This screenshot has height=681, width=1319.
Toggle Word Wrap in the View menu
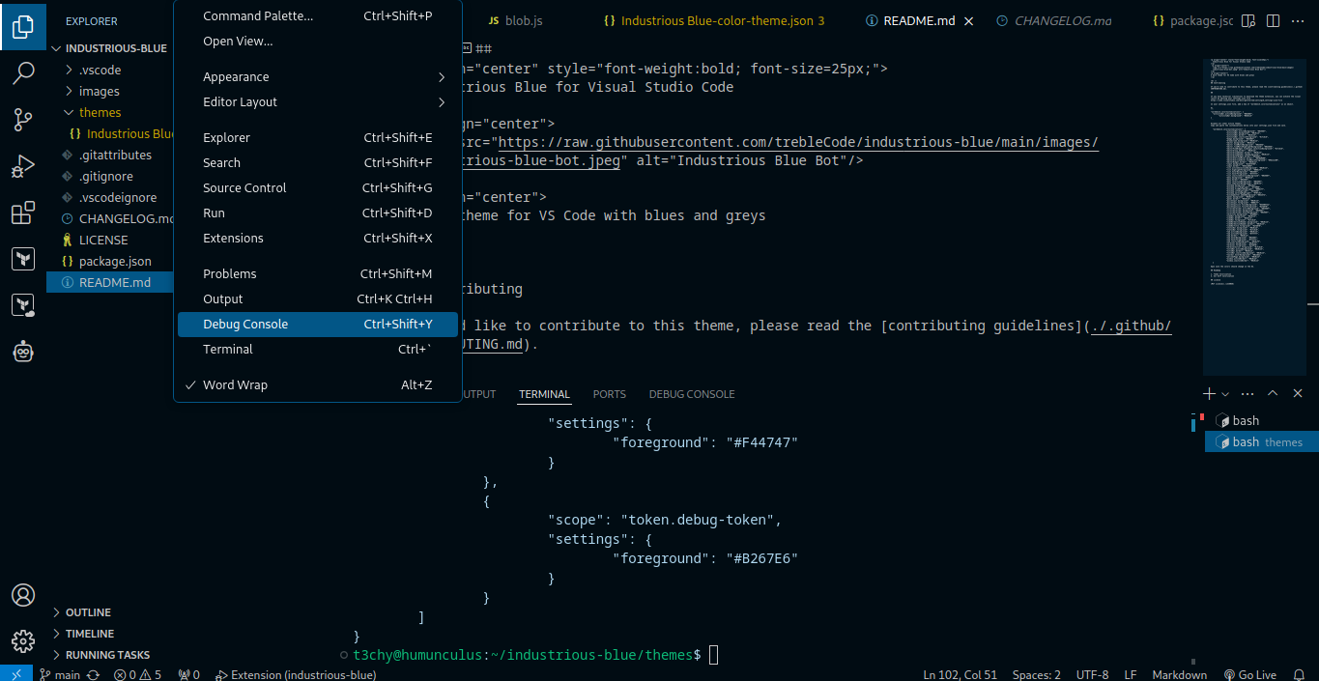click(317, 384)
